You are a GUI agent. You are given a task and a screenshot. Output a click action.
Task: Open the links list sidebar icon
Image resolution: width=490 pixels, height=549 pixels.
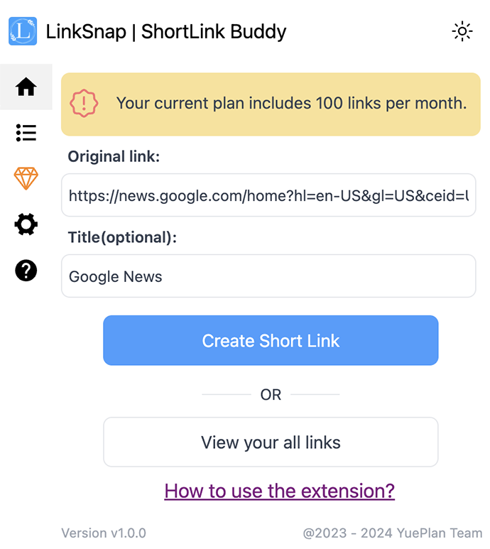26,133
